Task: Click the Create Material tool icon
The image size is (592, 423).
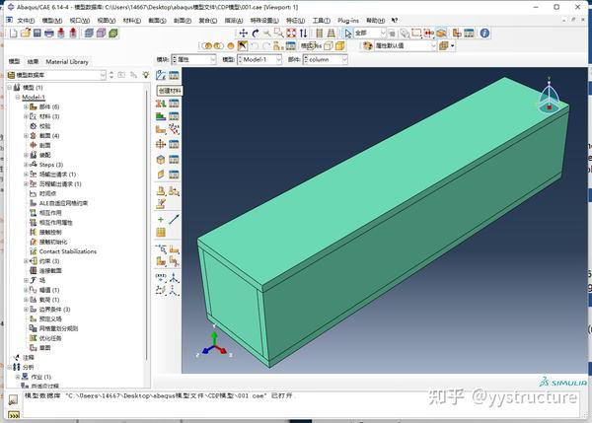Action: click(161, 75)
